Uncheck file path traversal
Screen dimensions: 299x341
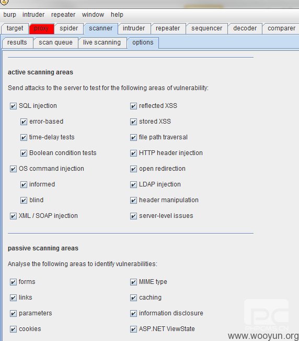point(133,137)
